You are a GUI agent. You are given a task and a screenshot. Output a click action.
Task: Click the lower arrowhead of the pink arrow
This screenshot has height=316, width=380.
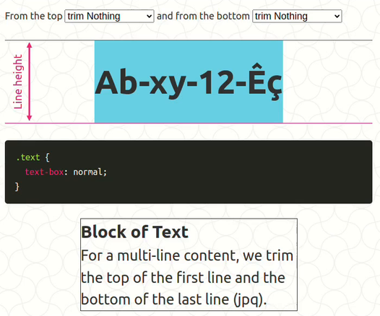click(30, 118)
